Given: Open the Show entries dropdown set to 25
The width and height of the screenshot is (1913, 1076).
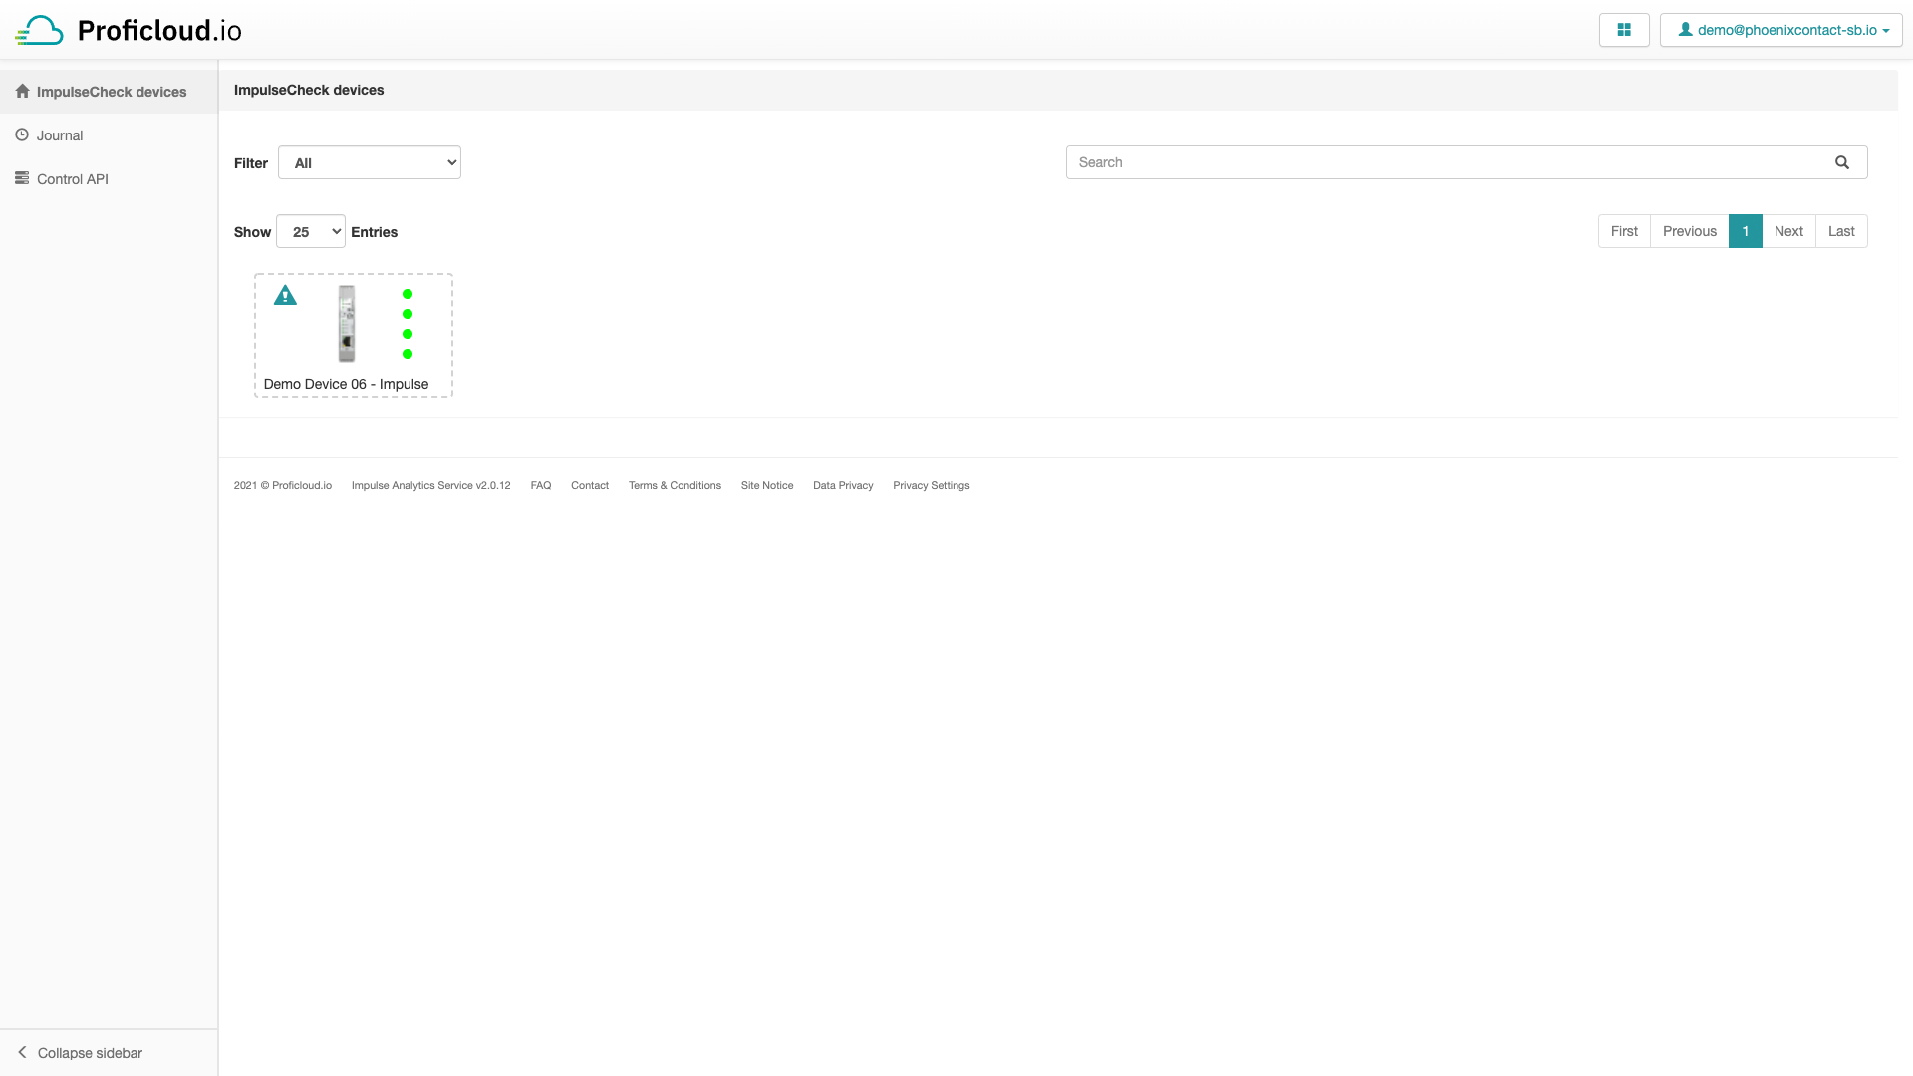Looking at the screenshot, I should coord(310,231).
